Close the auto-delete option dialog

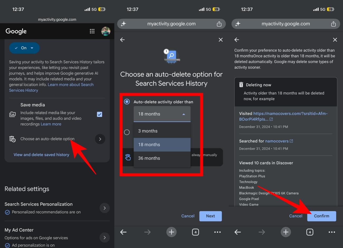(x=221, y=40)
